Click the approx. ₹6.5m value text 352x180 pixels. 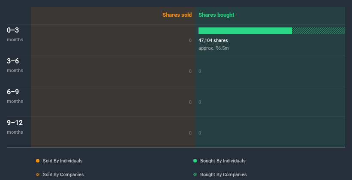click(x=214, y=48)
